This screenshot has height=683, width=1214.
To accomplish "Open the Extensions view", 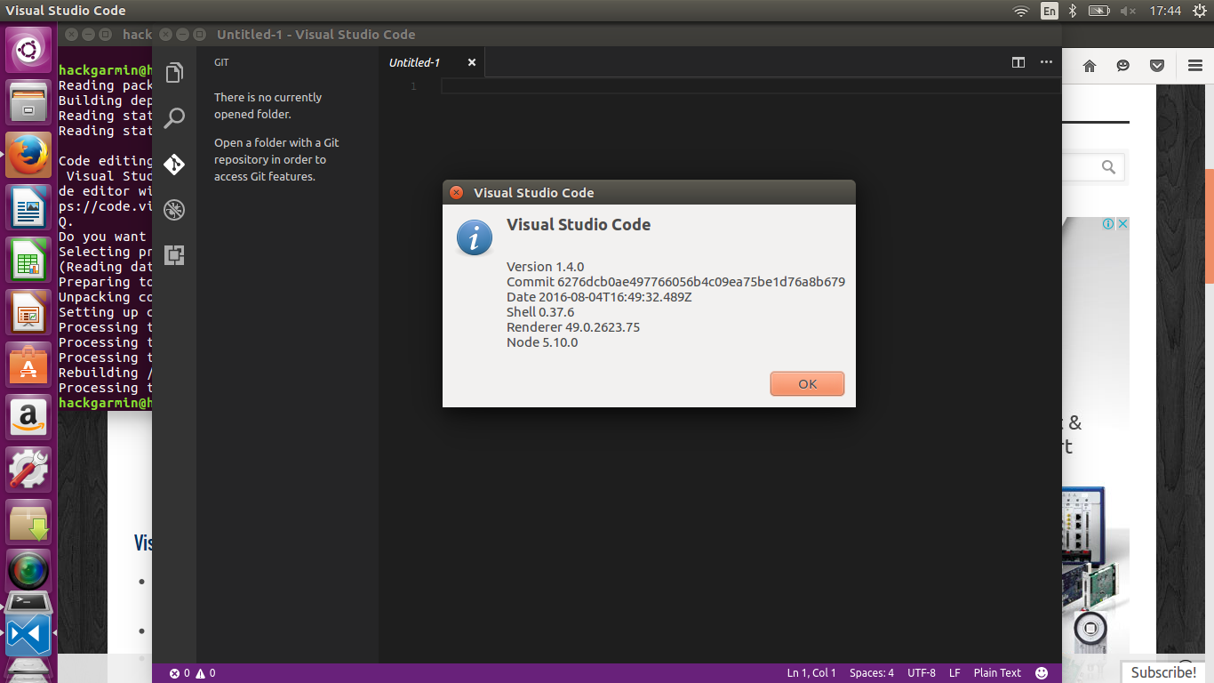I will (174, 255).
